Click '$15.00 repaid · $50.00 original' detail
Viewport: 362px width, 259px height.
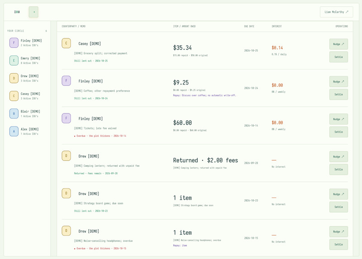190,55
